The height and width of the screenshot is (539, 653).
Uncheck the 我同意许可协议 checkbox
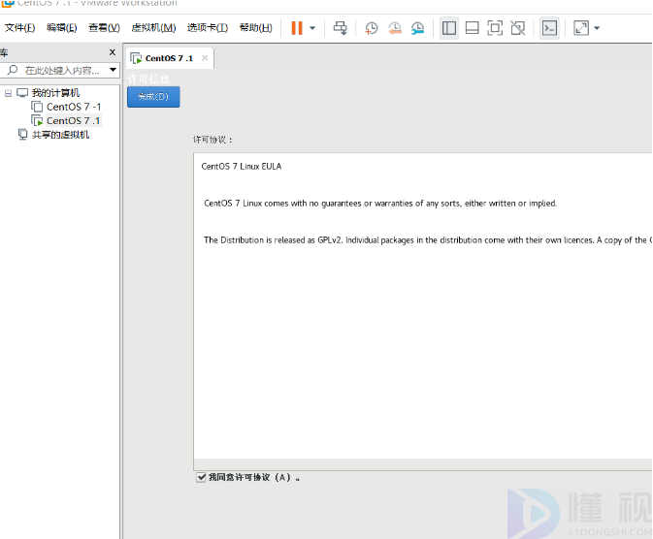coord(201,477)
